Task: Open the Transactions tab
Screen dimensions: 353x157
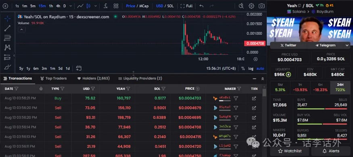Action: click(18, 78)
